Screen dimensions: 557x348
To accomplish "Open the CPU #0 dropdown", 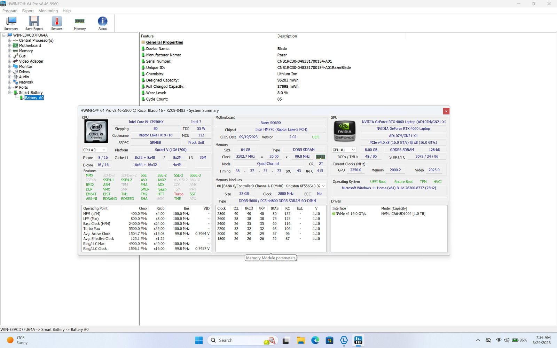I will (94, 150).
